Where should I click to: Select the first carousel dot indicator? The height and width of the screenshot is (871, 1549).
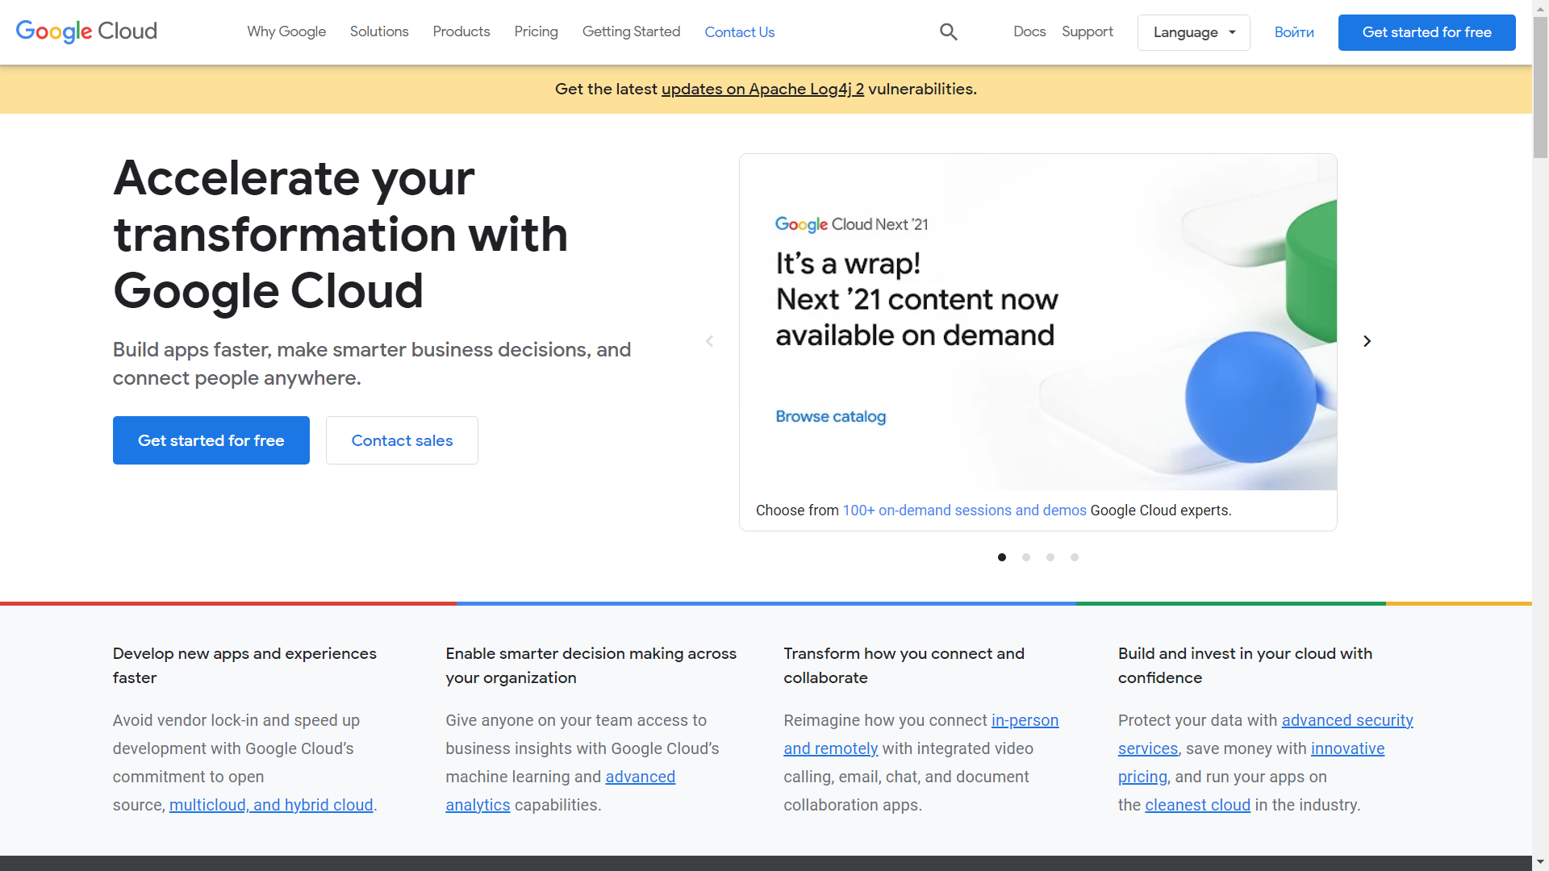coord(1001,556)
